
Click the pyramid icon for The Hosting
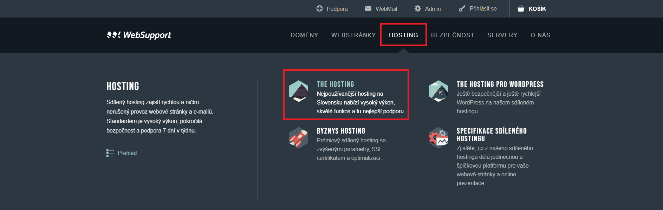click(x=299, y=91)
